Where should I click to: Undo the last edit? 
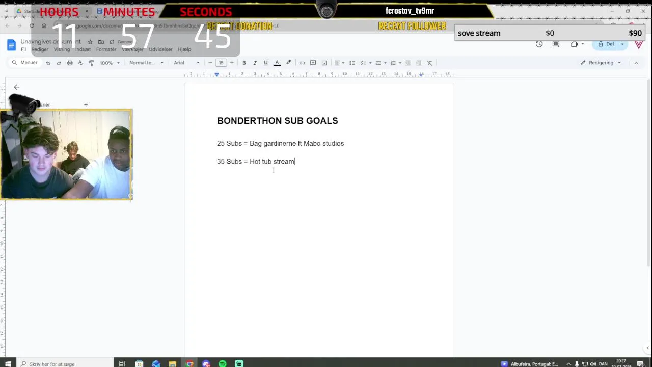point(48,63)
